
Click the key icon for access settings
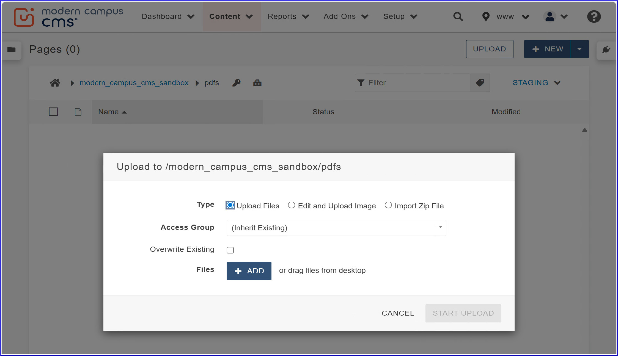click(237, 83)
